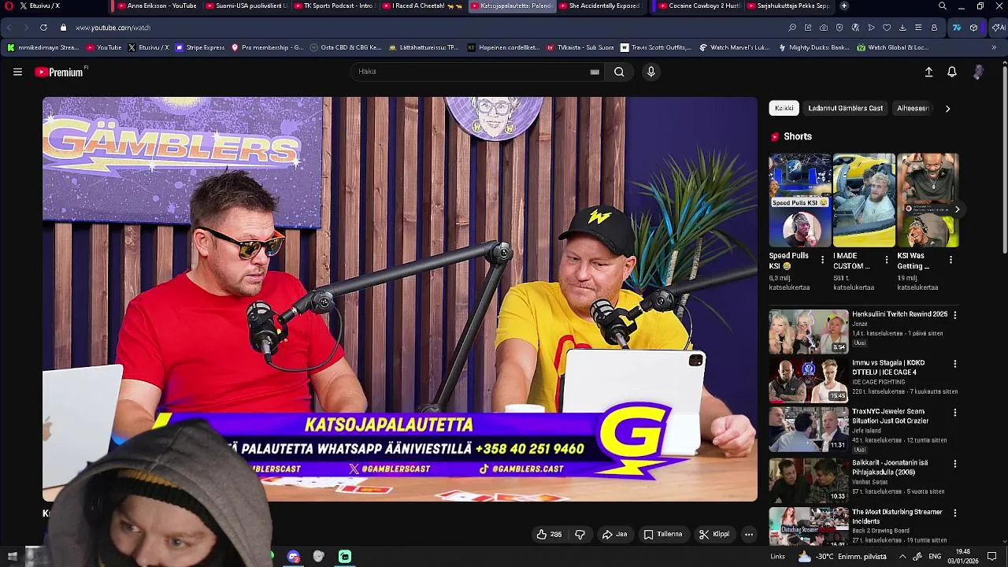Share the video with Jaa button
Viewport: 1008px width, 567px height.
pos(614,534)
